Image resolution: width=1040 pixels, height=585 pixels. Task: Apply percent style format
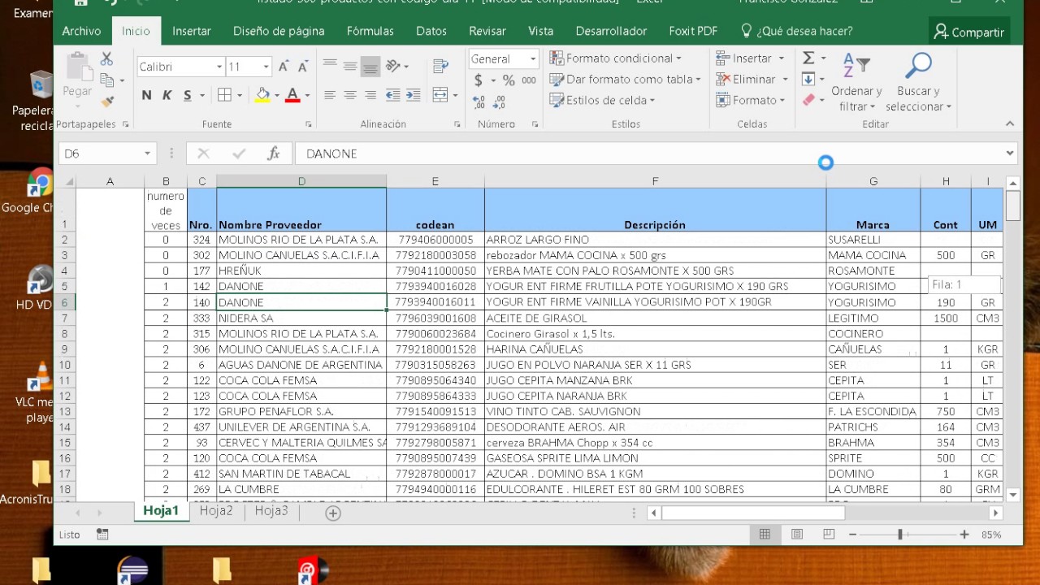[x=509, y=80]
